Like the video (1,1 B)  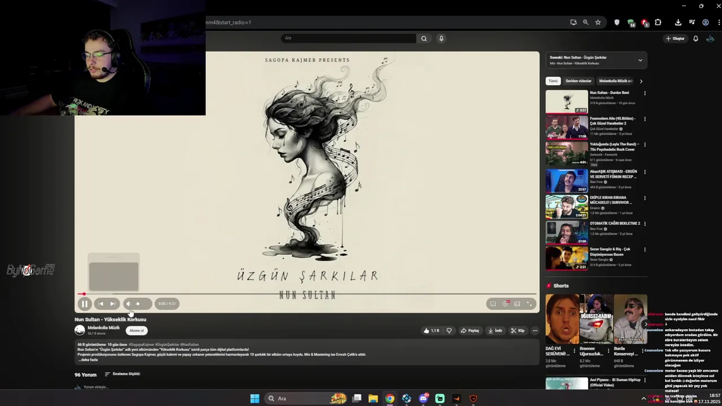point(432,331)
